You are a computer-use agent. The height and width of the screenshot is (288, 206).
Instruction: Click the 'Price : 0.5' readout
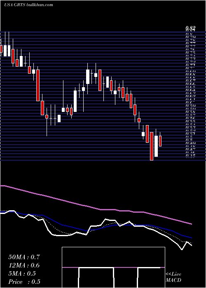[24, 282]
